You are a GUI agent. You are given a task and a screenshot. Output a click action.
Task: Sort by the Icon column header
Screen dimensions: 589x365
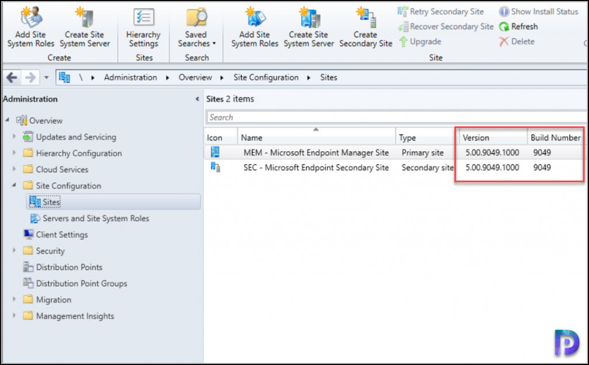pyautogui.click(x=221, y=137)
